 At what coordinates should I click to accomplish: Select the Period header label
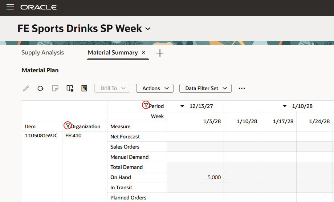click(156, 106)
